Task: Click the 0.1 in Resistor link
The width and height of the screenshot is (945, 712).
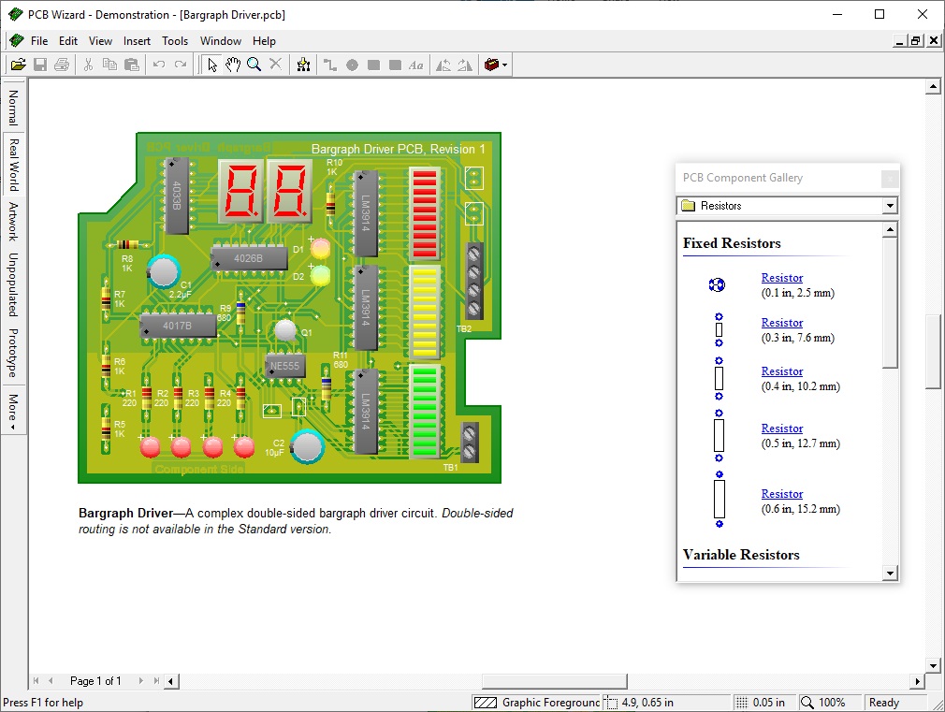Action: click(x=781, y=278)
